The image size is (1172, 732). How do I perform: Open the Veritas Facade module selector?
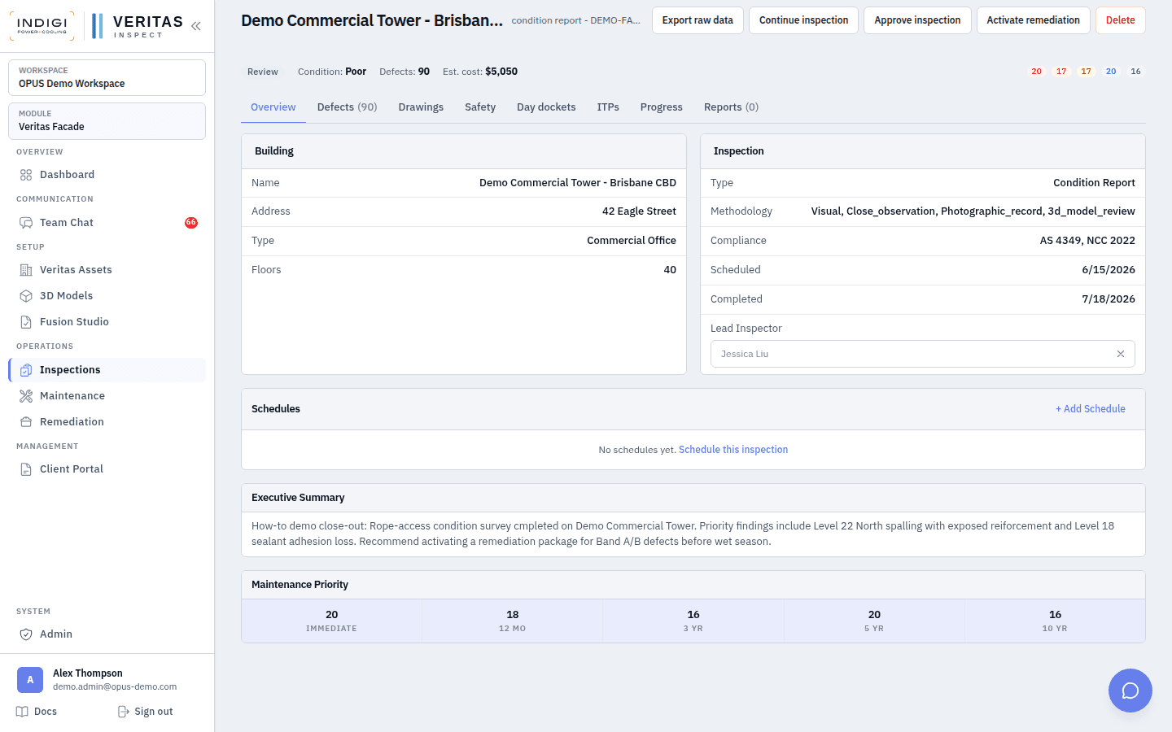coord(107,121)
